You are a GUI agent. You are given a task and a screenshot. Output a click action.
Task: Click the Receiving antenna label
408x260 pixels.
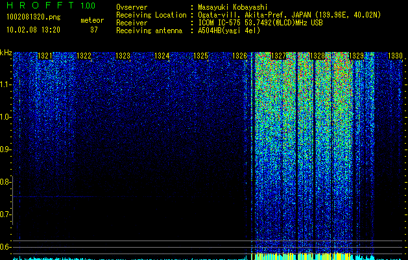tap(149, 31)
